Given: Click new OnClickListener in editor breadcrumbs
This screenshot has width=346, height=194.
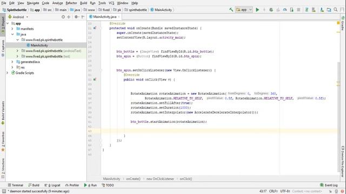Looking at the screenshot, I should pyautogui.click(x=160, y=179).
